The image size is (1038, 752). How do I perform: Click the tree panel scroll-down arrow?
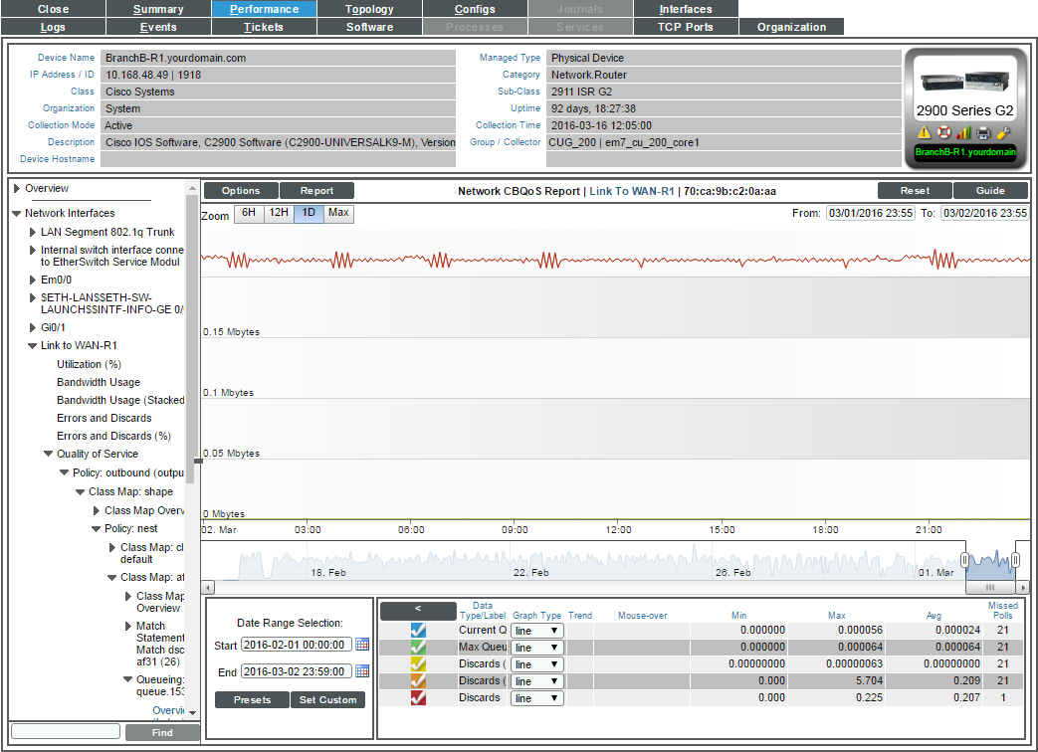(192, 713)
